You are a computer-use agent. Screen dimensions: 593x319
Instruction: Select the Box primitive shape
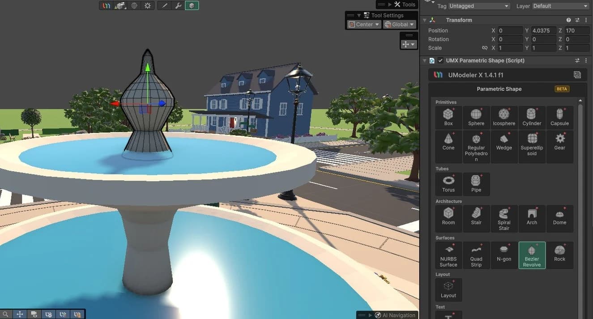click(448, 117)
